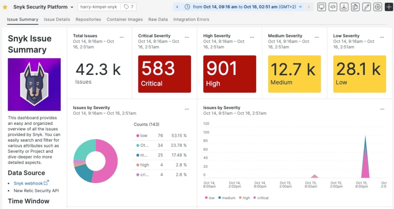Open the Snyk webhook link
Screen dimensions: 394x209
[31, 183]
